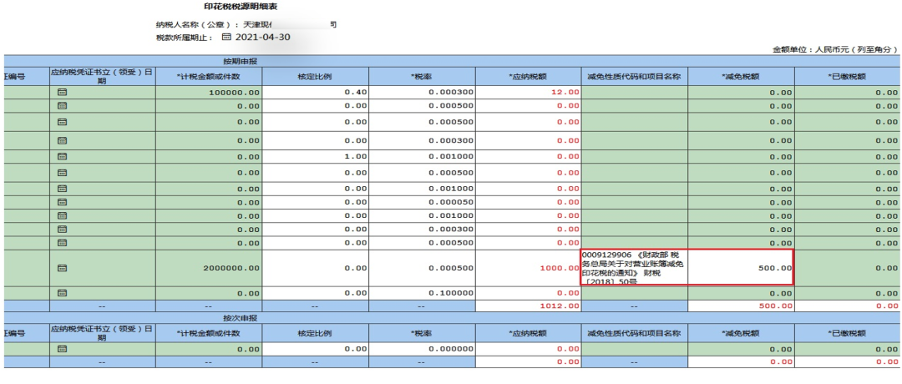Viewport: 902px width, 384px height.
Task: Click the 0.000050 tax rate cell
Action: point(423,202)
